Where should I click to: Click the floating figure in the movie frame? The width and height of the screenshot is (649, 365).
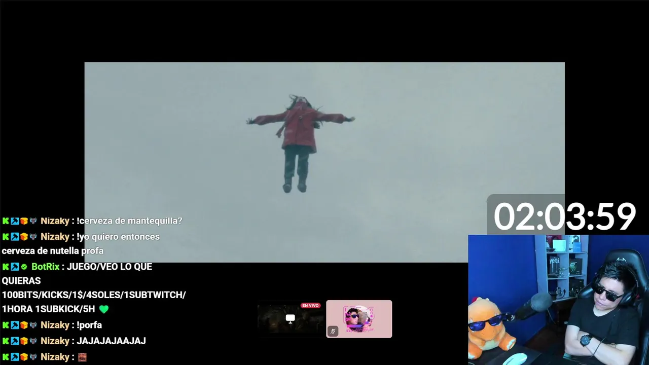(x=300, y=143)
